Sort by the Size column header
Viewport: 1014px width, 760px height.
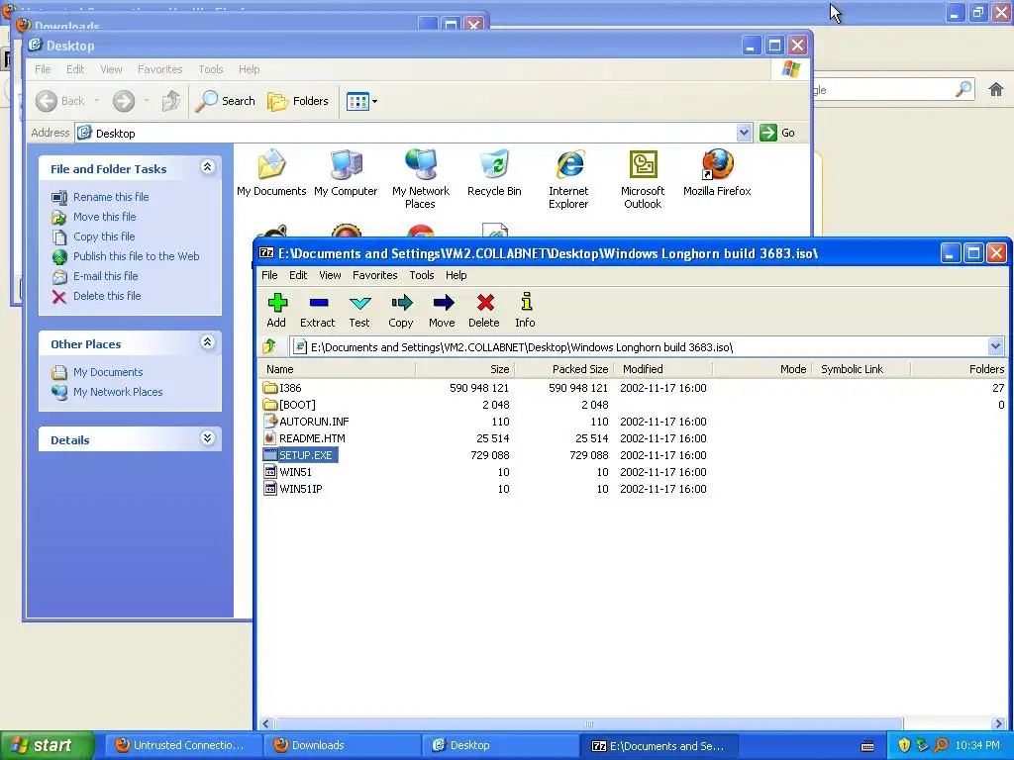[465, 369]
